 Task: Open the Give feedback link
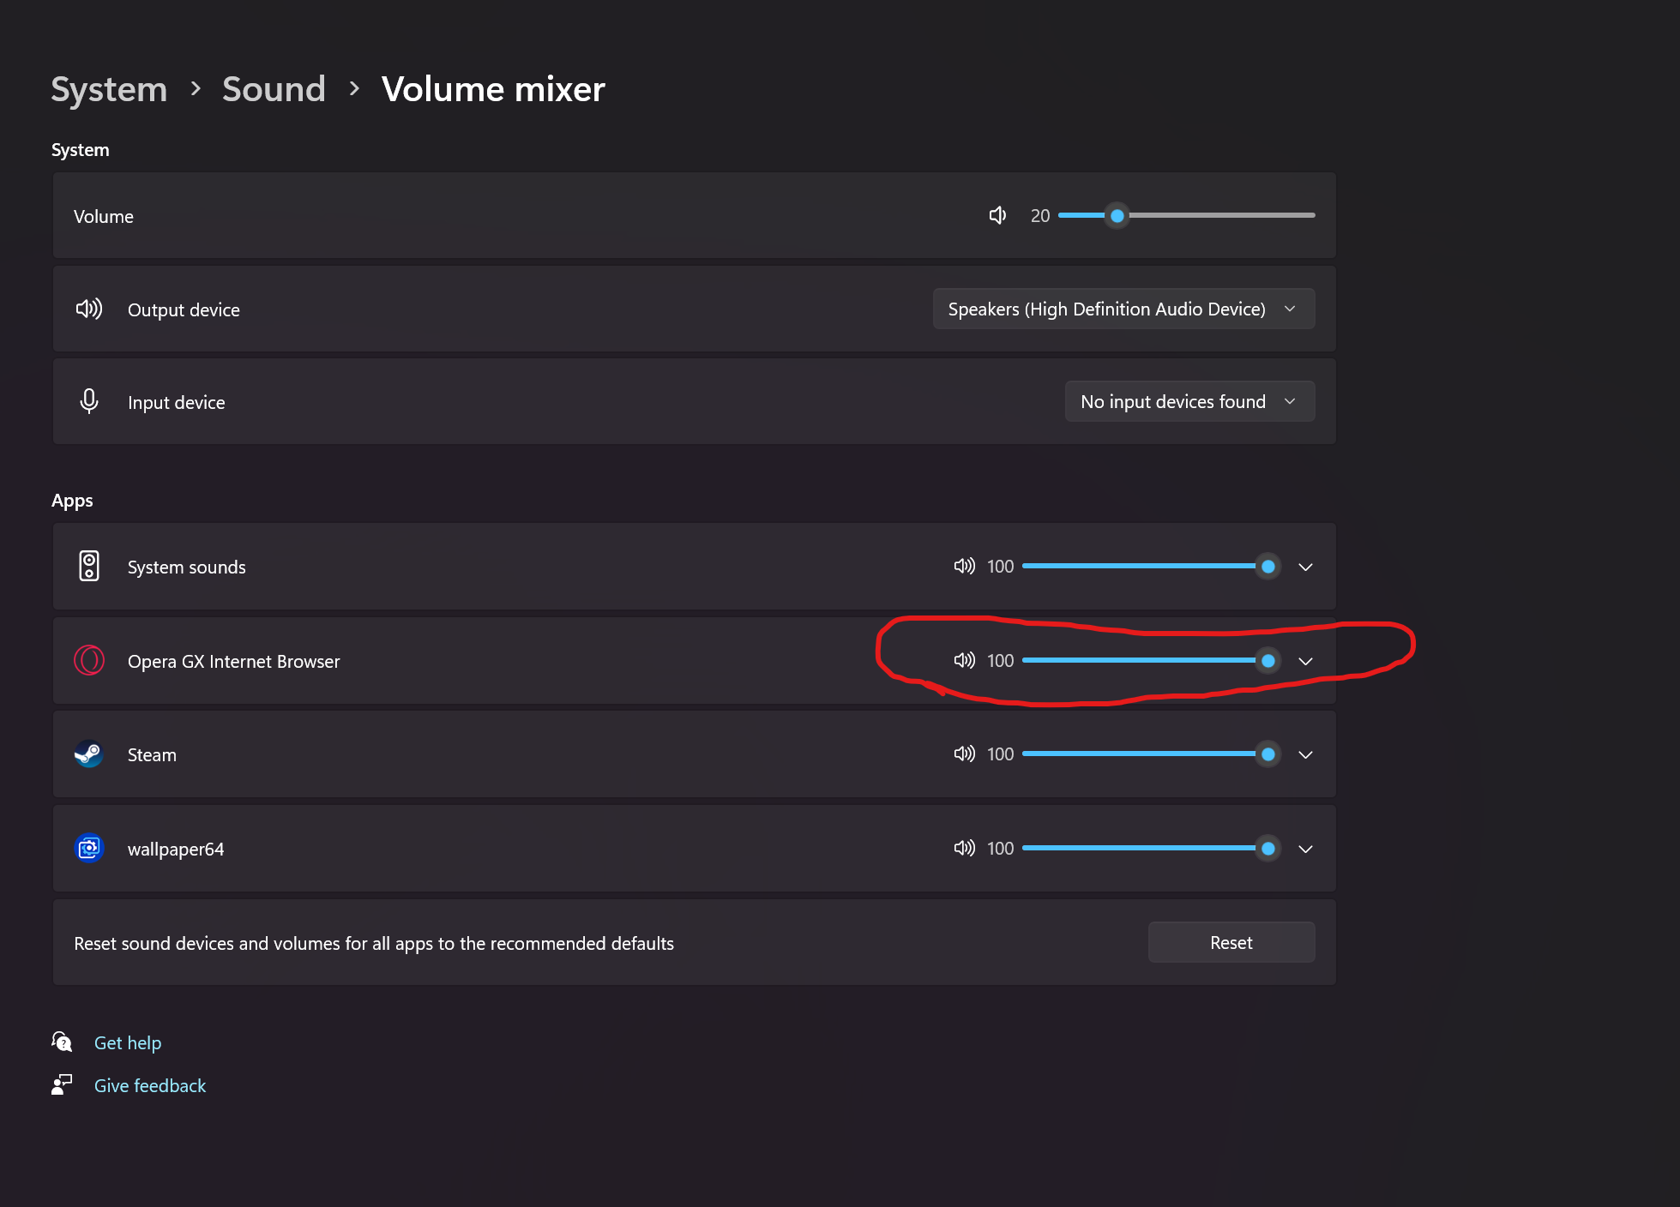[150, 1085]
